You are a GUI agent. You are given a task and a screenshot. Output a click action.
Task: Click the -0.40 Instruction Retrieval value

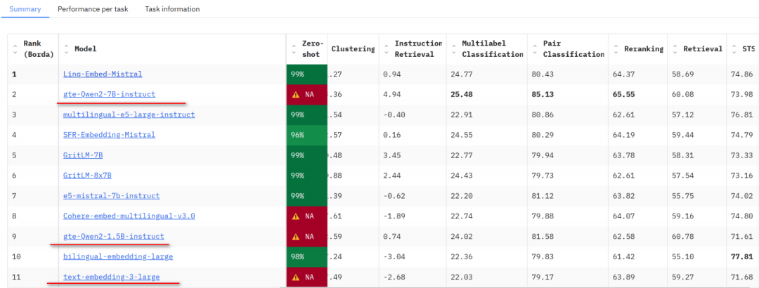[394, 114]
